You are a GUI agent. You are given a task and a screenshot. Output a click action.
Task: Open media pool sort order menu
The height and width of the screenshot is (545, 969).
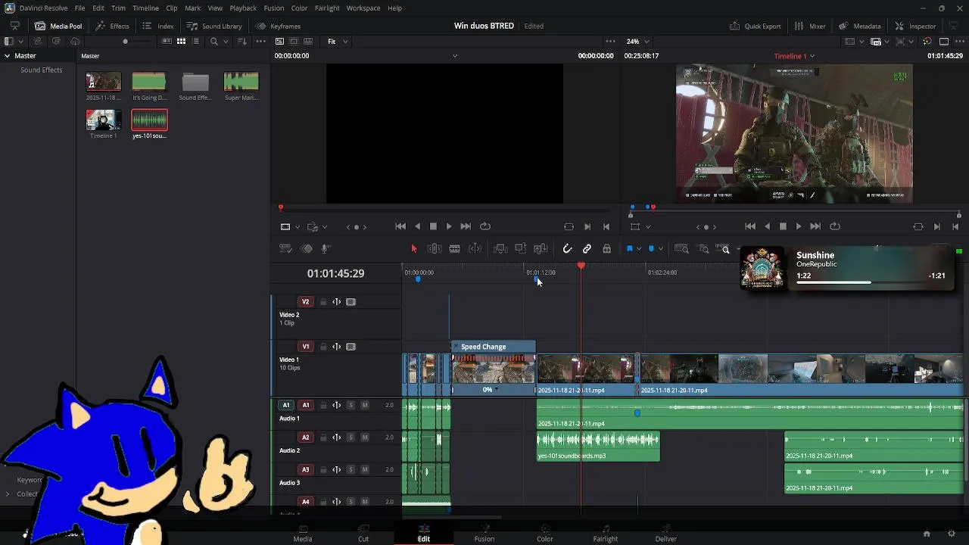tap(242, 42)
